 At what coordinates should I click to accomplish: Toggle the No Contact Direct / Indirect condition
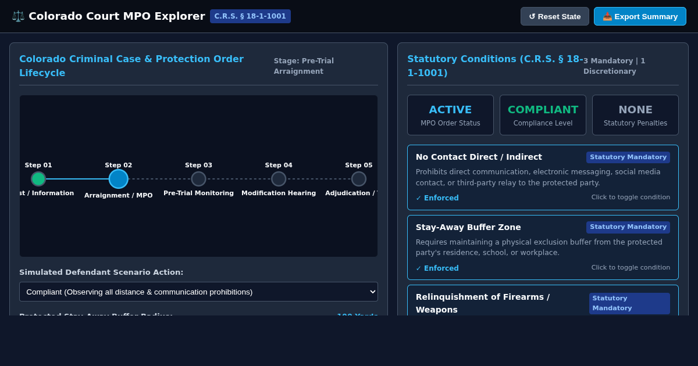[x=543, y=177]
